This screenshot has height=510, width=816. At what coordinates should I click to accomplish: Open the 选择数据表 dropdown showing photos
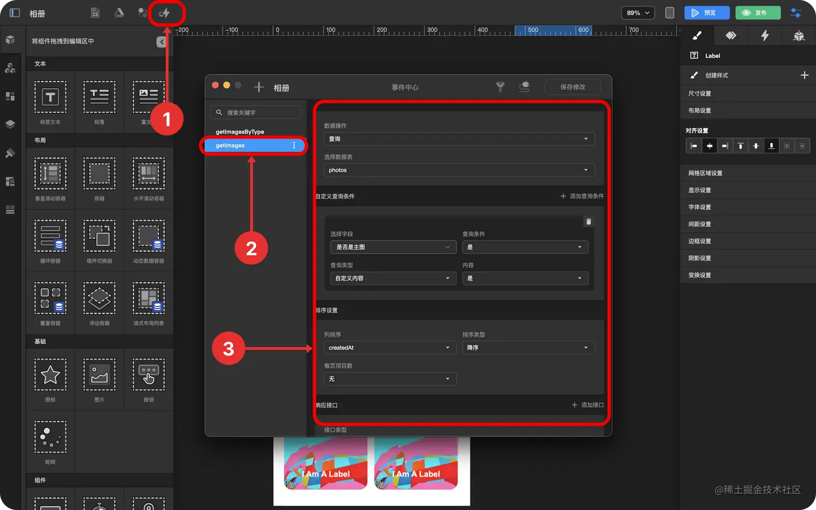[x=459, y=170]
